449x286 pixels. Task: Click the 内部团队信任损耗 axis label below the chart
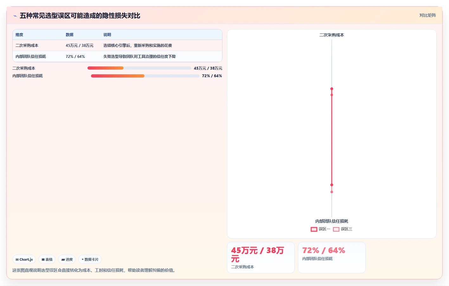click(332, 221)
